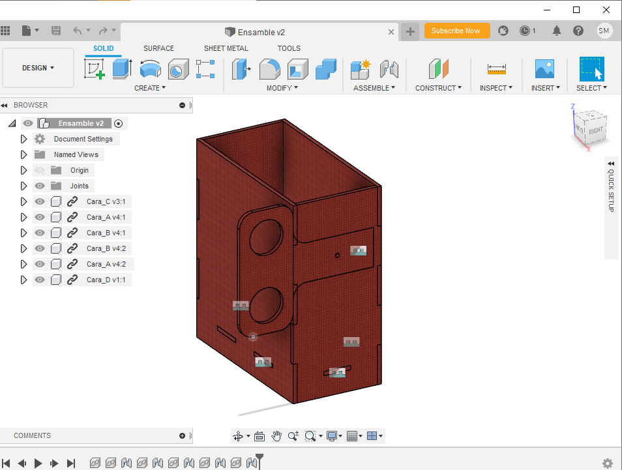Open the SM user profile button
Screen dimensions: 622x470
(x=604, y=31)
